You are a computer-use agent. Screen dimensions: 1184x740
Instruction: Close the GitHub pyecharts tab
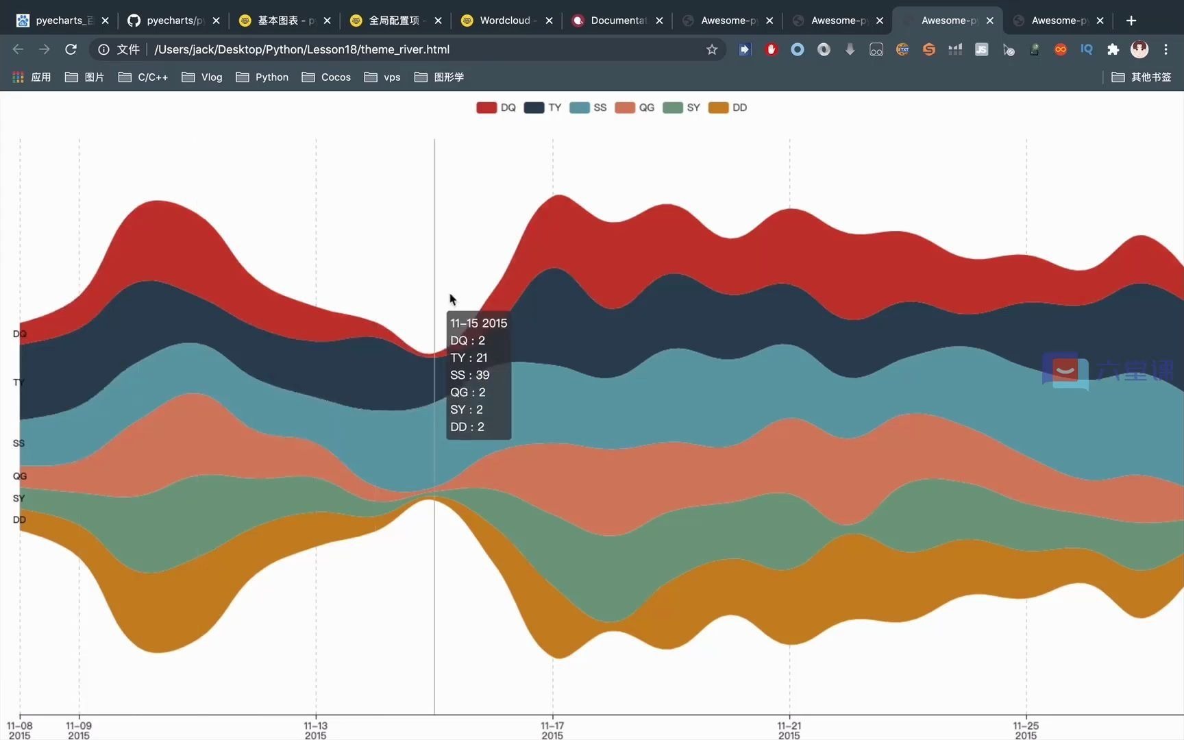click(x=216, y=21)
